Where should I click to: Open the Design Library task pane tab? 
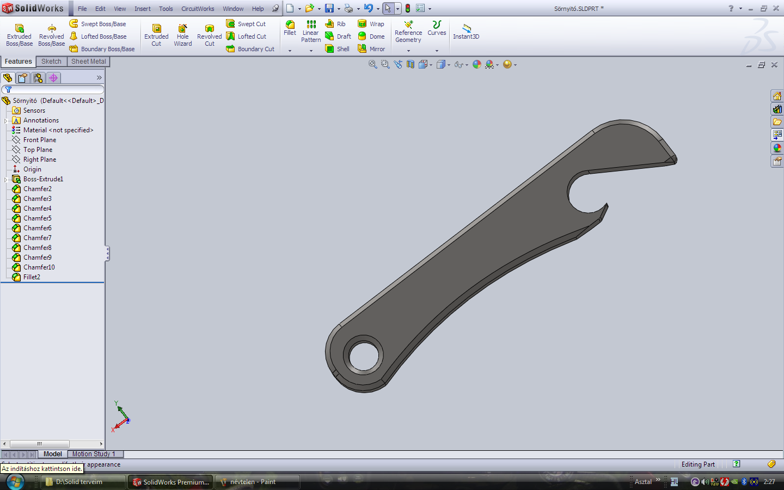coord(777,109)
